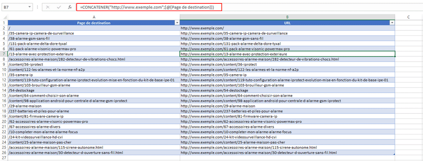Select column A cell /61-pack-alarme-visonic-powermax-pro

93,49
